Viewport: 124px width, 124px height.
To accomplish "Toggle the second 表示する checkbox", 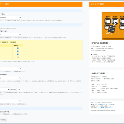I will [x=18, y=51].
